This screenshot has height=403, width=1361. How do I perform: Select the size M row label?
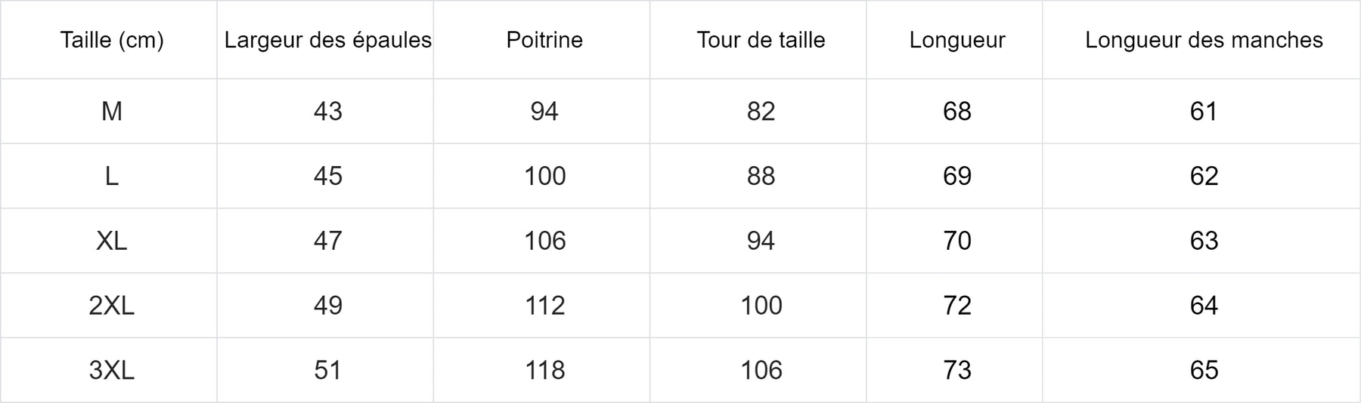[112, 112]
